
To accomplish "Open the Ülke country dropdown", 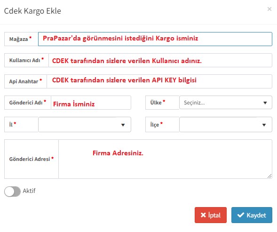I will pyautogui.click(x=226, y=103).
